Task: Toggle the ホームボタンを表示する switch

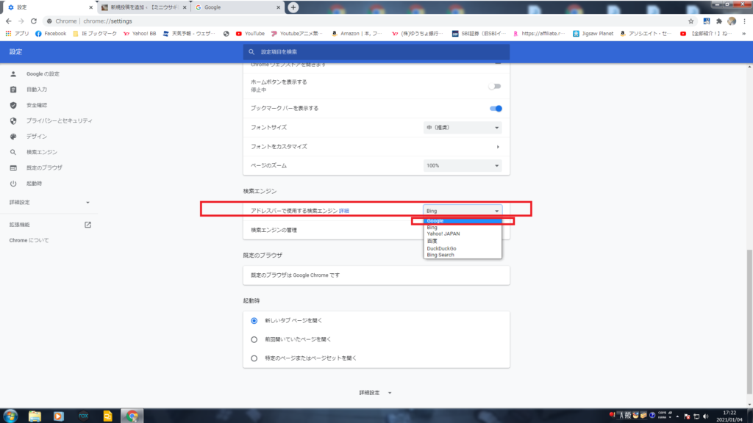Action: pos(496,86)
